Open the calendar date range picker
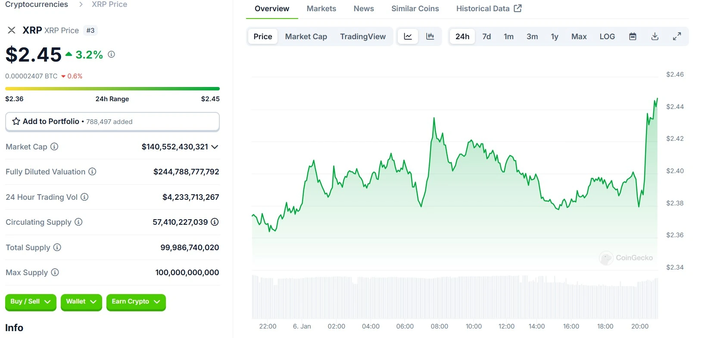The width and height of the screenshot is (705, 338). (633, 37)
